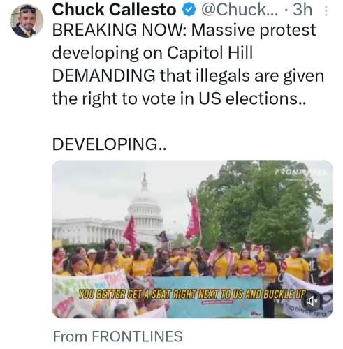343x349 pixels.
Task: Click the tall red flag in the video
Action: [x=194, y=216]
